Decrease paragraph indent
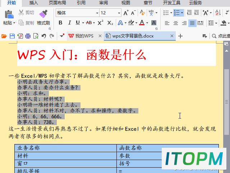 point(189,13)
